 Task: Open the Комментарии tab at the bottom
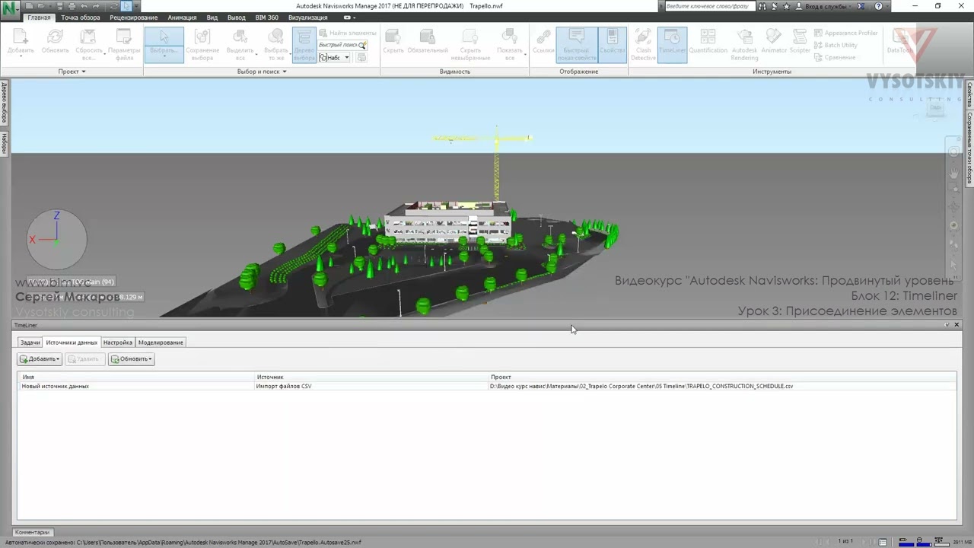click(32, 532)
